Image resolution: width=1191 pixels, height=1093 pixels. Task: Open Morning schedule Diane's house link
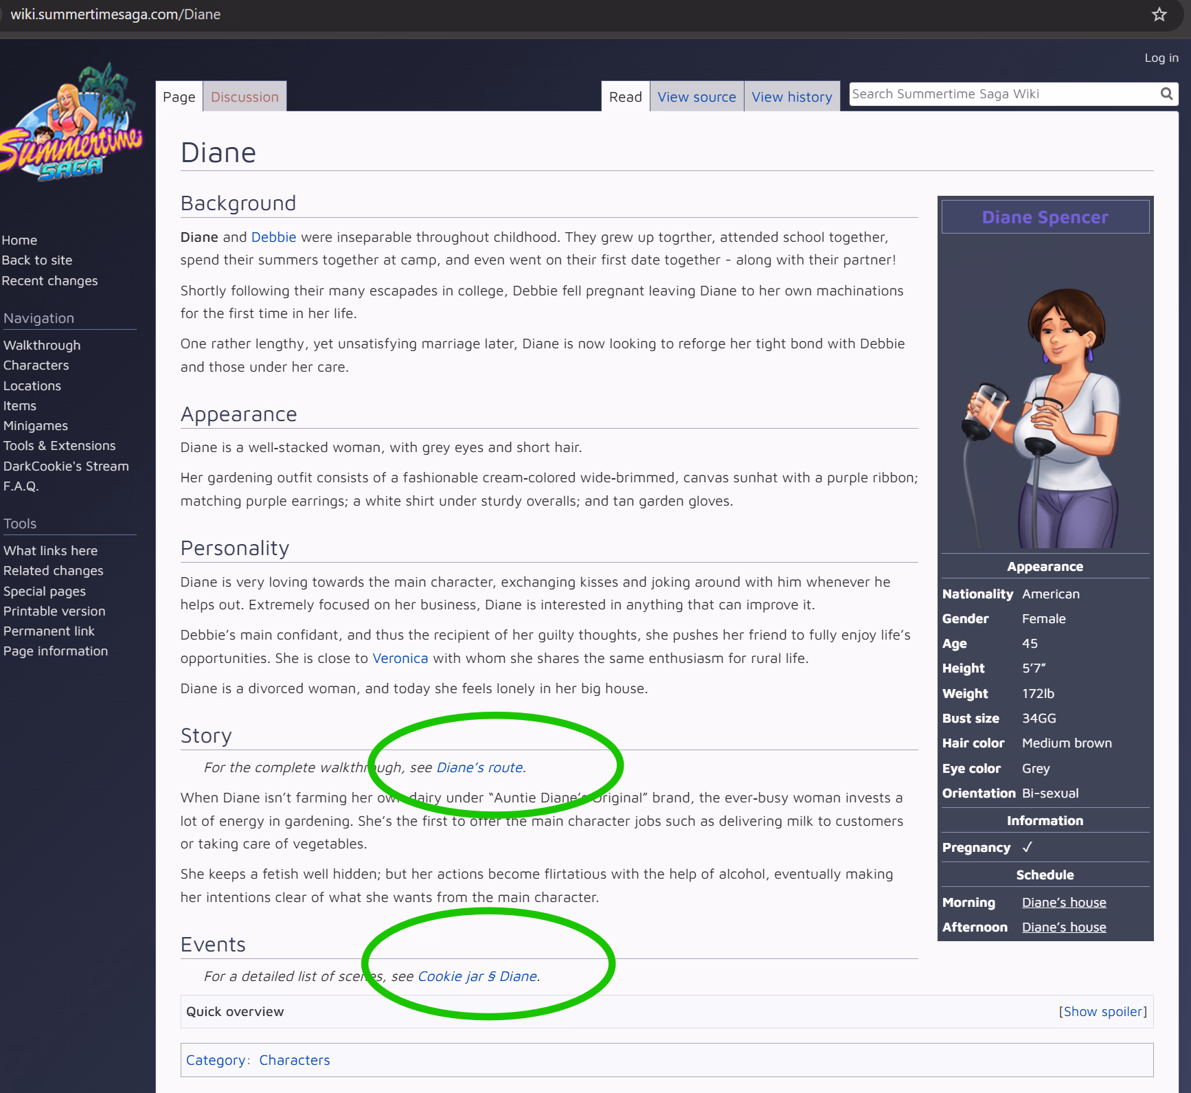pyautogui.click(x=1064, y=903)
